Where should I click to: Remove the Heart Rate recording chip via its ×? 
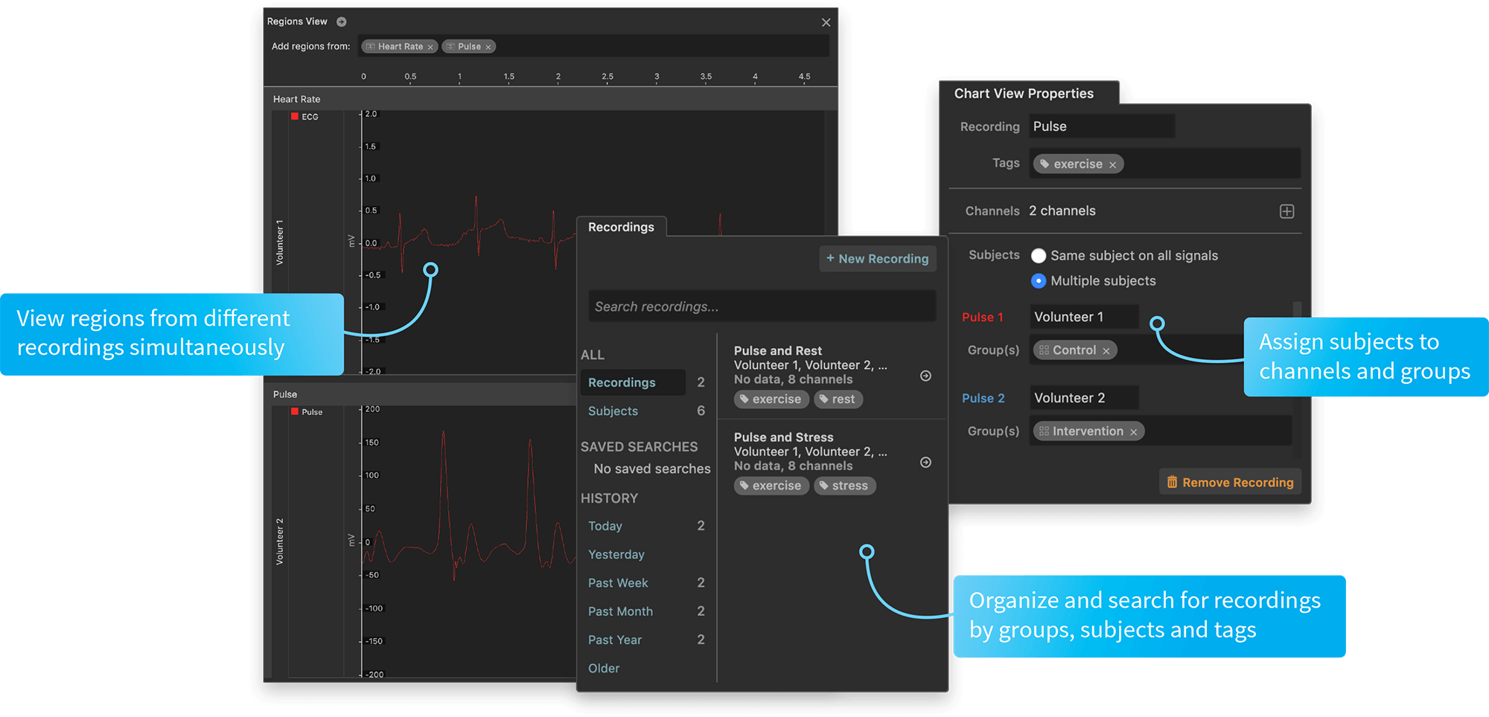430,46
